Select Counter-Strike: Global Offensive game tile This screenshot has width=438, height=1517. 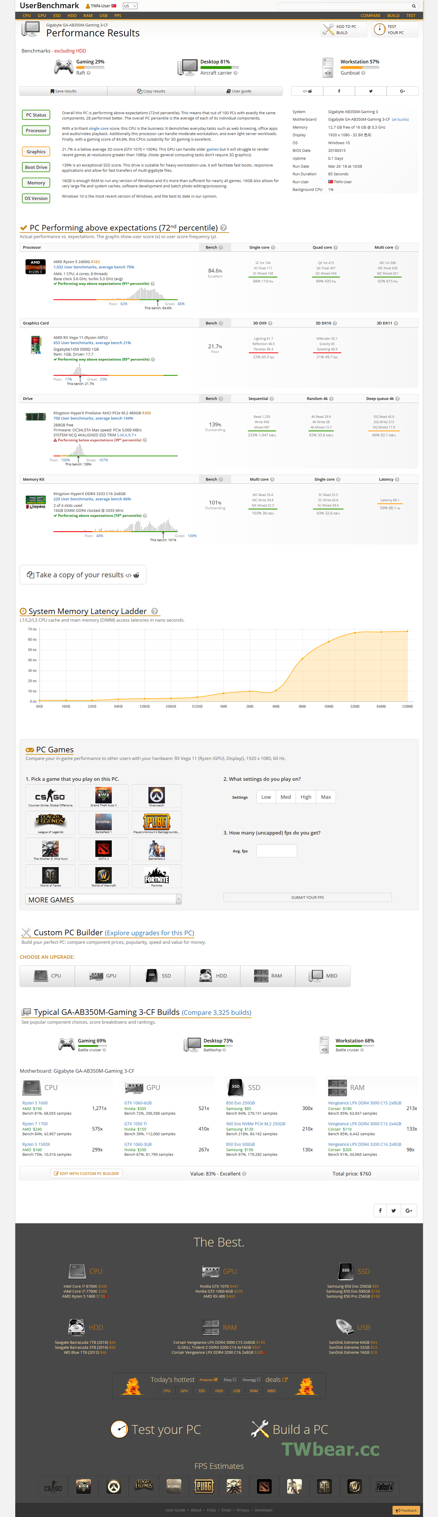point(51,796)
